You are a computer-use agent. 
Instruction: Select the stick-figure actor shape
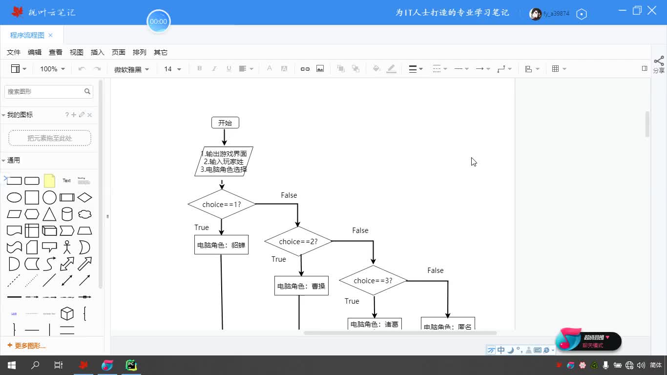(x=67, y=247)
